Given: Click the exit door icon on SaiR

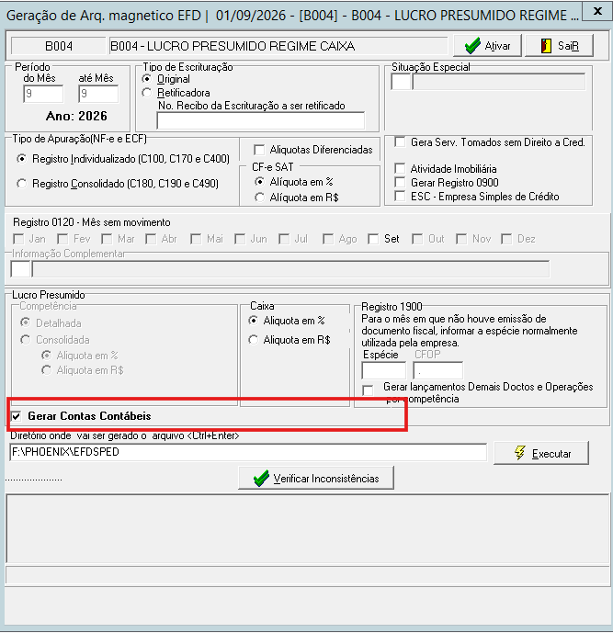Looking at the screenshot, I should click(546, 46).
